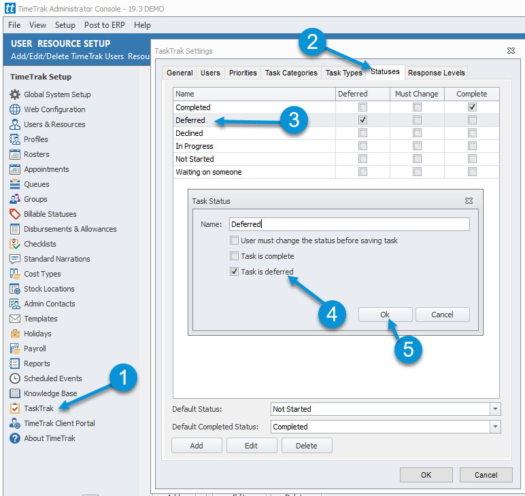Switch to the Priorities tab

tap(243, 73)
